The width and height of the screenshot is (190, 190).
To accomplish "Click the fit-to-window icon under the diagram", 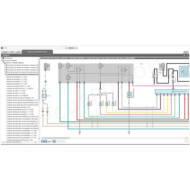I will tap(43, 141).
